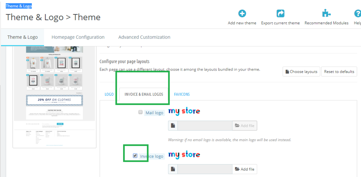Click the Invoice logo label

152,156
